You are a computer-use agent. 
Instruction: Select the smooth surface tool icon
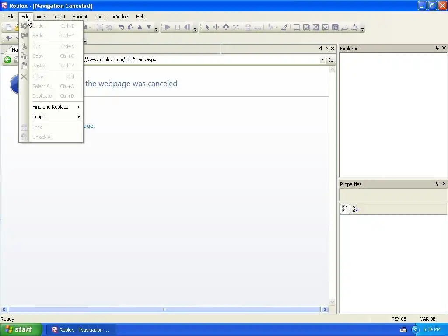point(297,28)
